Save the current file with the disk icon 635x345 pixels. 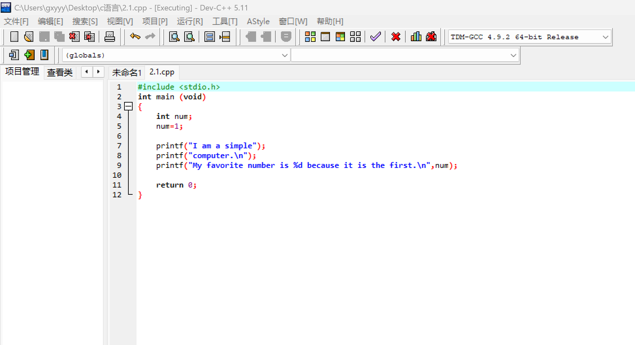click(44, 37)
